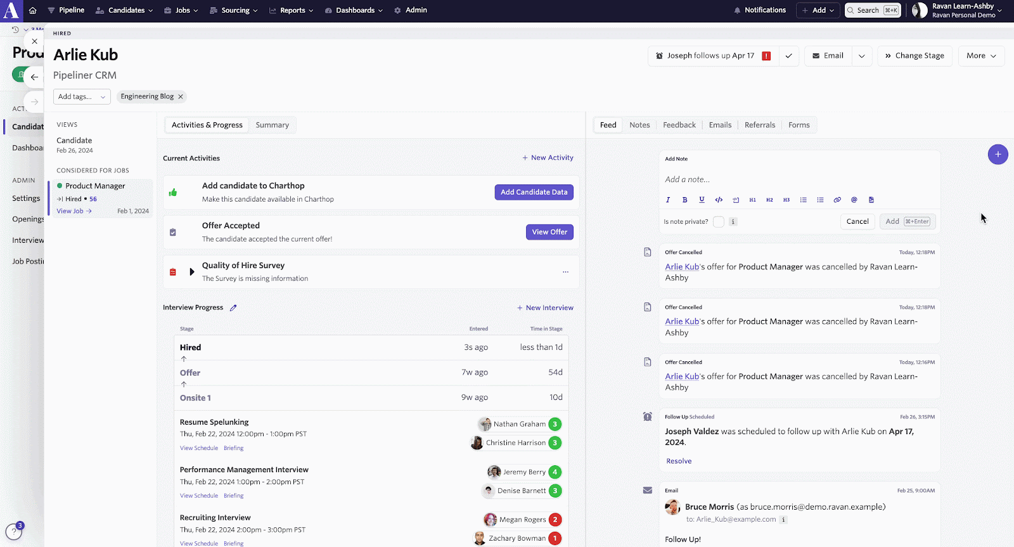This screenshot has width=1014, height=547.
Task: Open the Summary tab
Action: click(x=272, y=125)
